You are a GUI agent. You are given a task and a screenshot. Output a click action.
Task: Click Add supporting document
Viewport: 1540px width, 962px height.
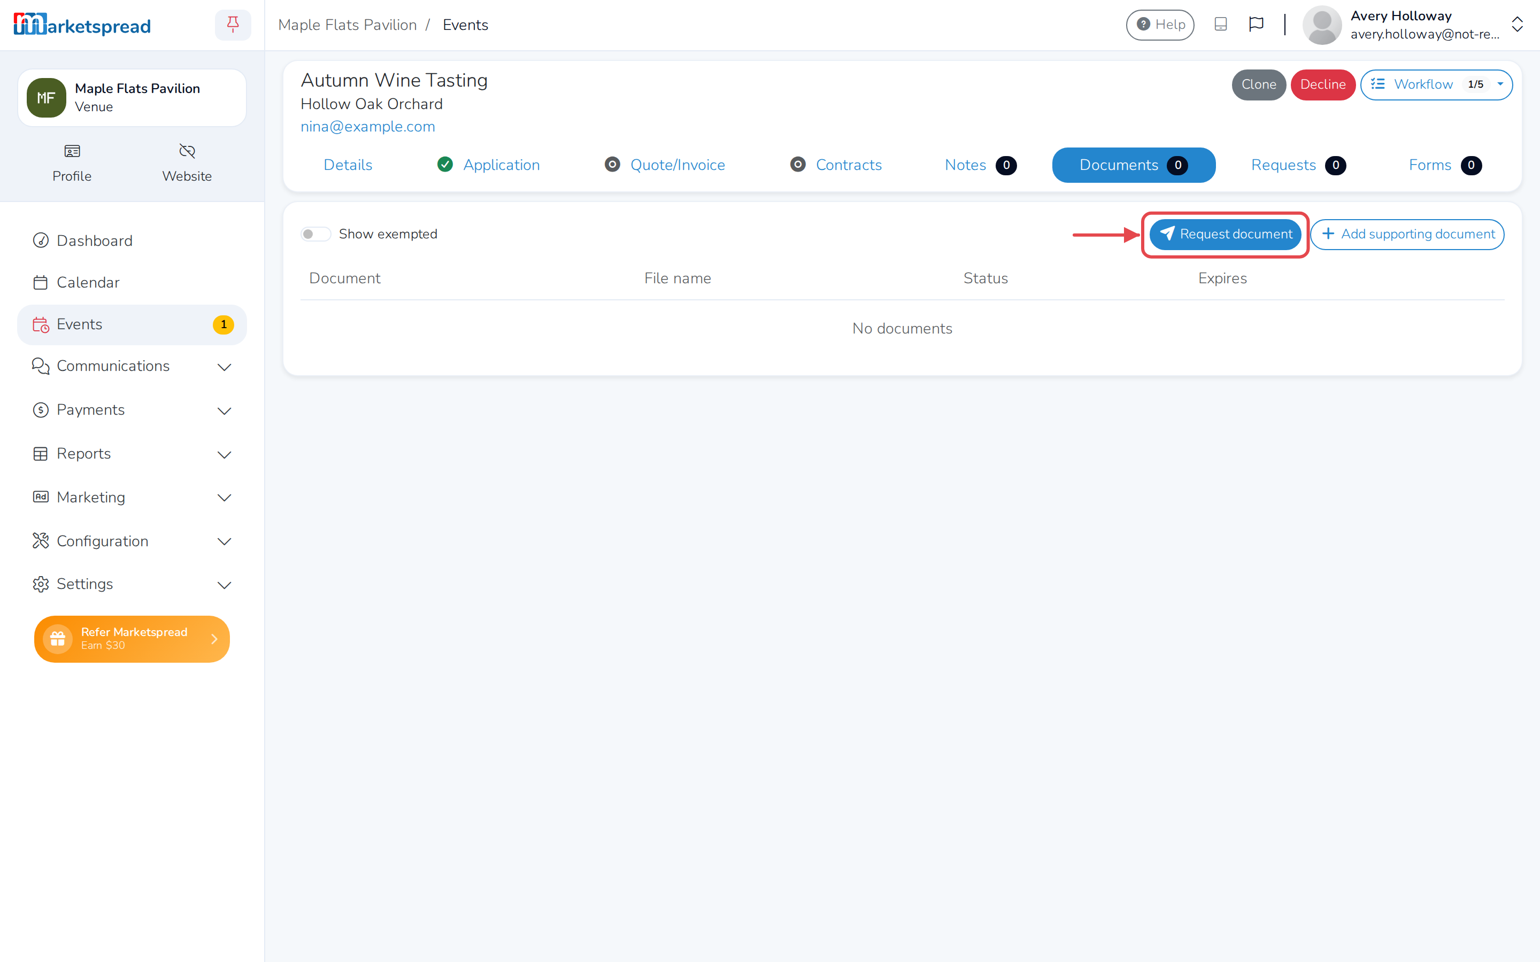point(1407,235)
